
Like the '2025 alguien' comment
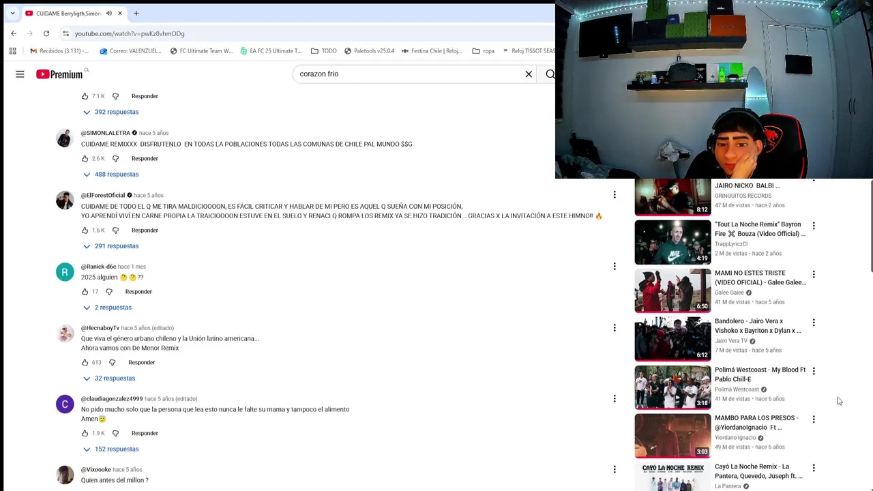pyautogui.click(x=85, y=291)
